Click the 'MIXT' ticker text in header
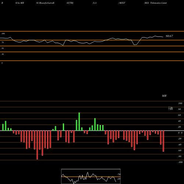Image resolution: width=184 pixels, height=184 pixels. click(x=122, y=3)
